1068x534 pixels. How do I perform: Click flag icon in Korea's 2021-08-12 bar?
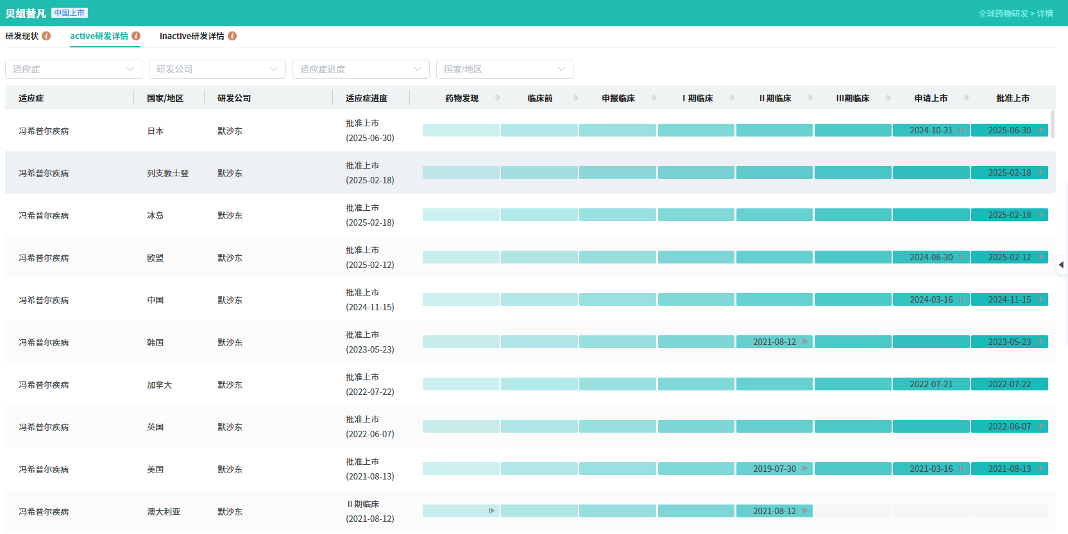[x=804, y=342]
